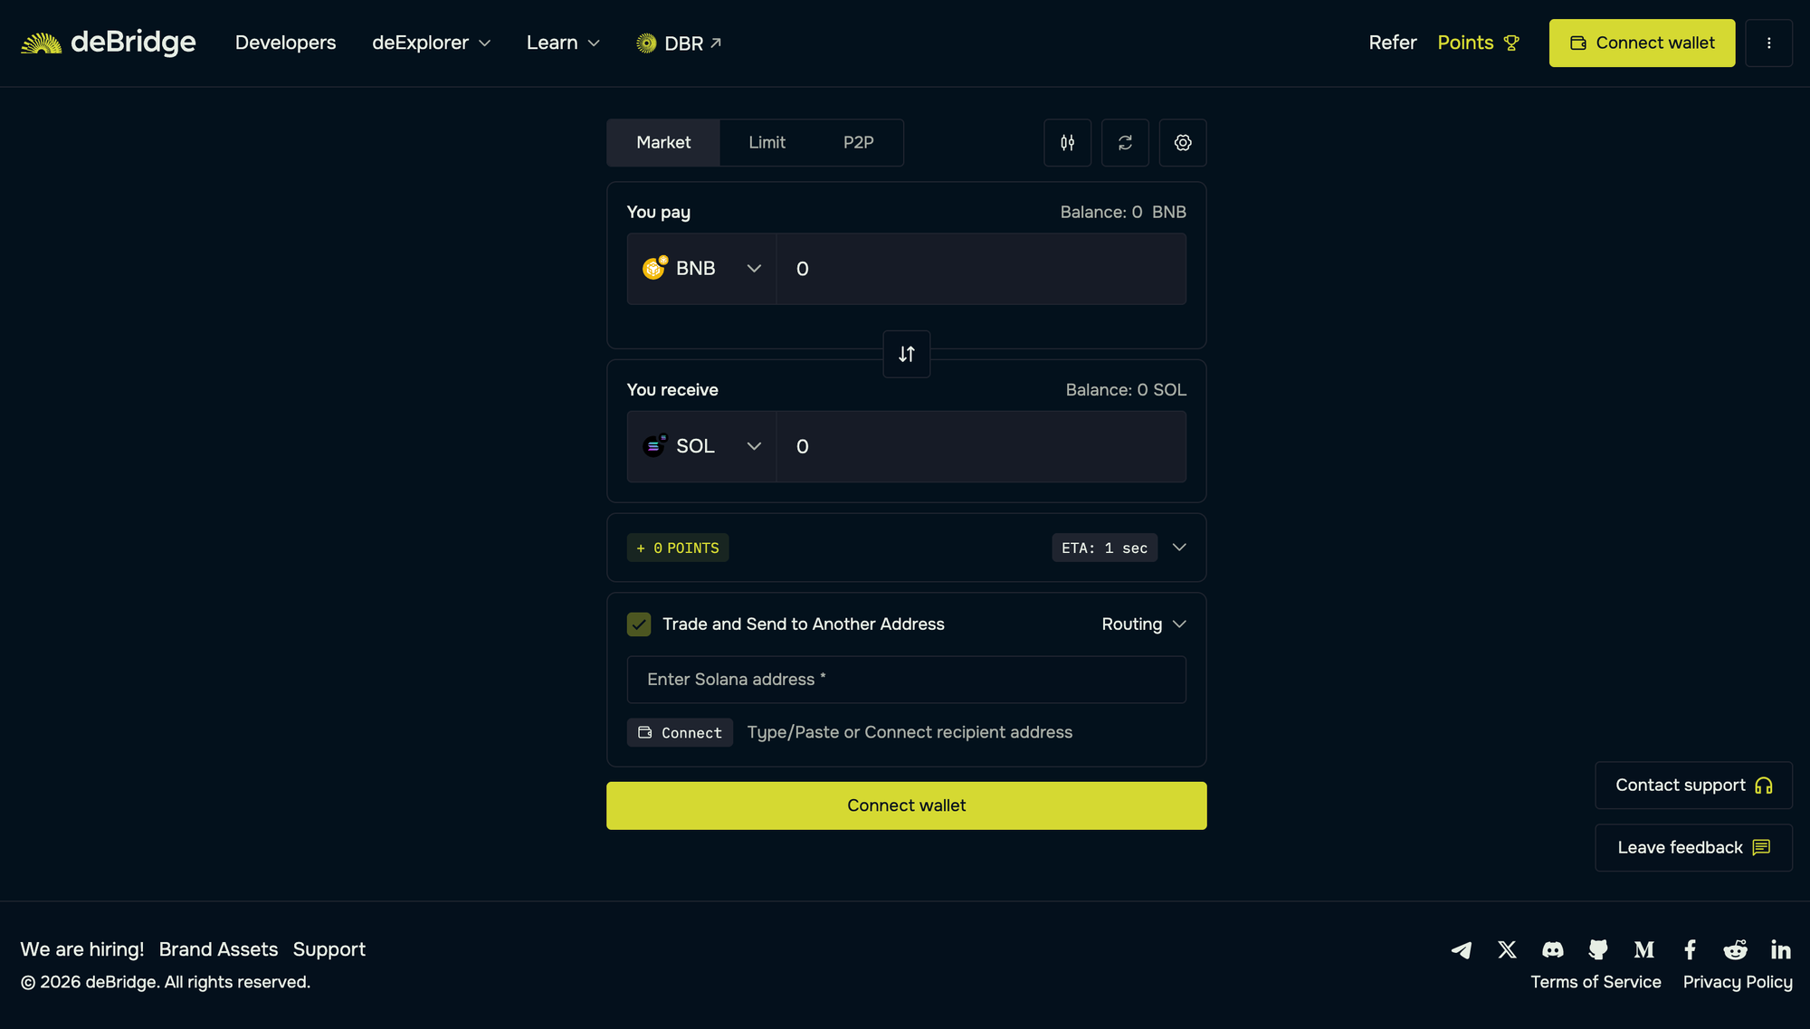Open the BNB token selector dropdown
The height and width of the screenshot is (1029, 1810).
pos(701,268)
